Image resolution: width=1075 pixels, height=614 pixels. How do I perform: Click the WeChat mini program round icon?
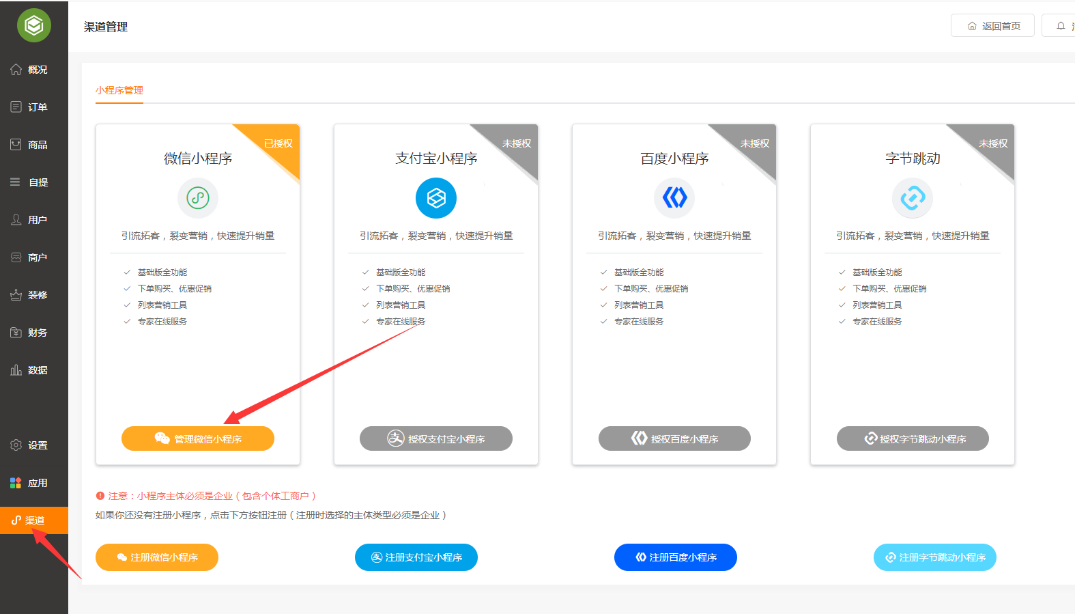198,198
